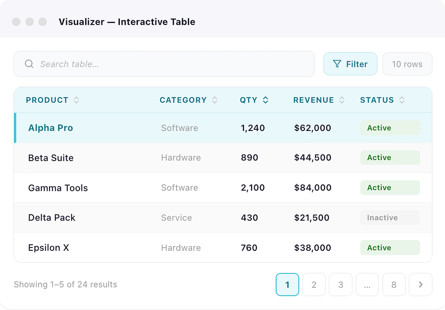This screenshot has height=310, width=445.
Task: Click the Filter button
Action: pos(350,64)
